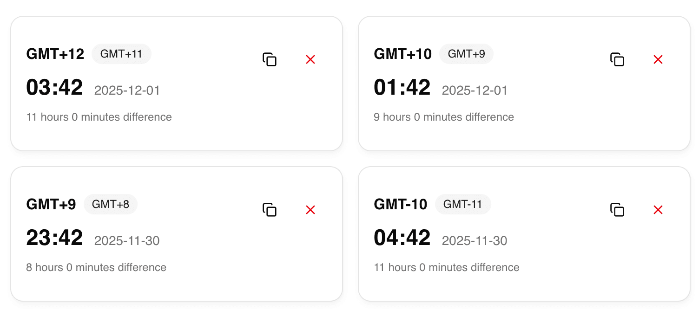Viewport: 699px width, 310px height.
Task: Delete the GMT+10 card with red X
Action: tap(658, 59)
